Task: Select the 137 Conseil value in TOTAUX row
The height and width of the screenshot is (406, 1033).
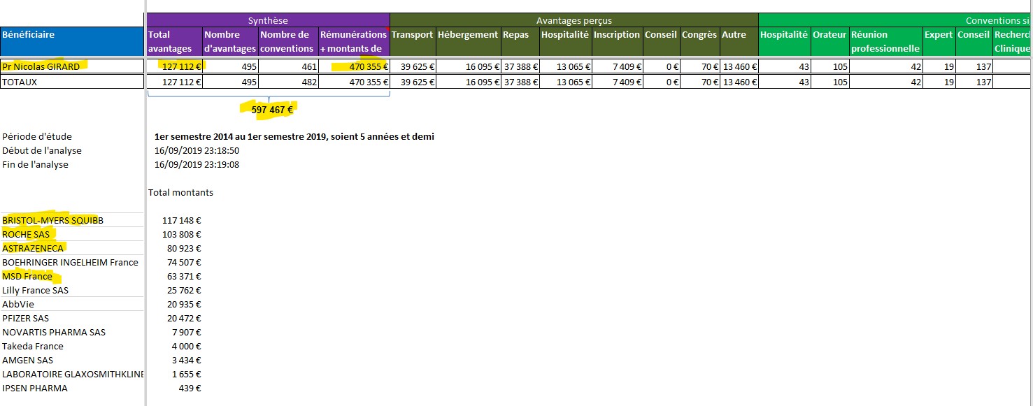Action: pos(974,82)
